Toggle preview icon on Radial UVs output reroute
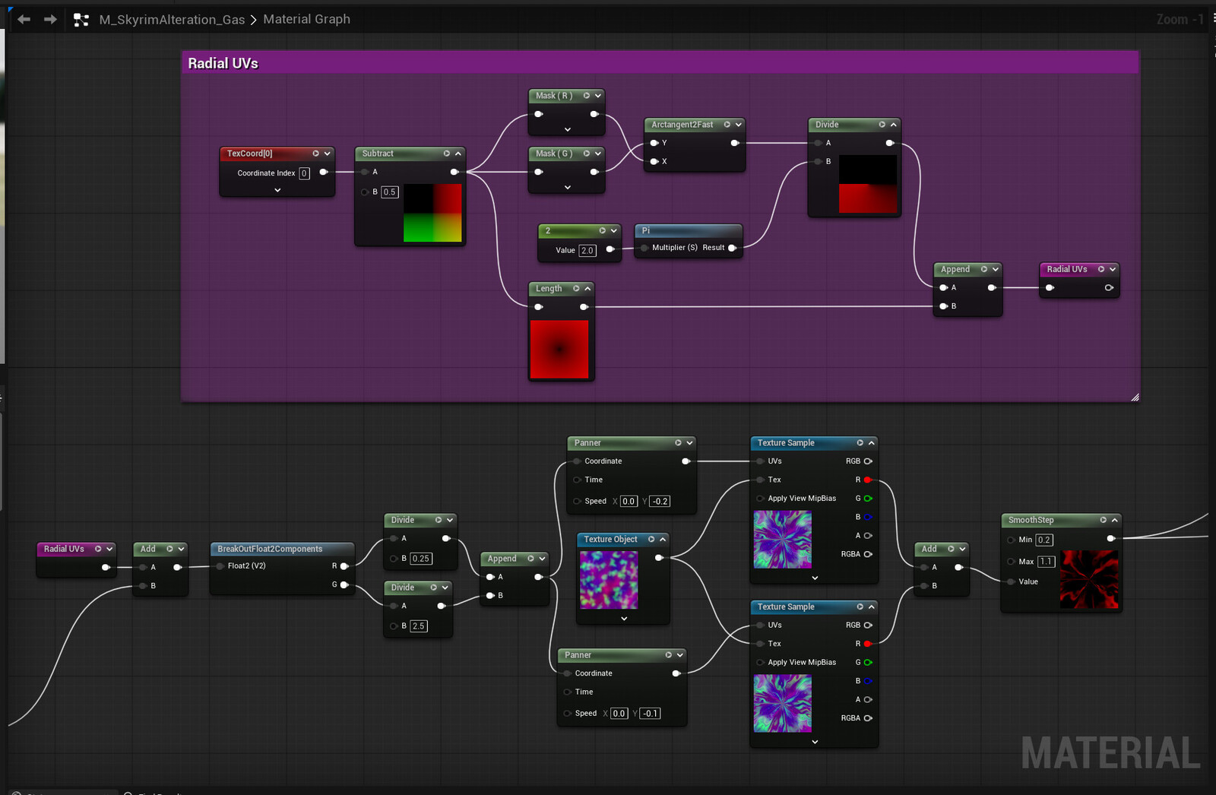 coord(1101,269)
